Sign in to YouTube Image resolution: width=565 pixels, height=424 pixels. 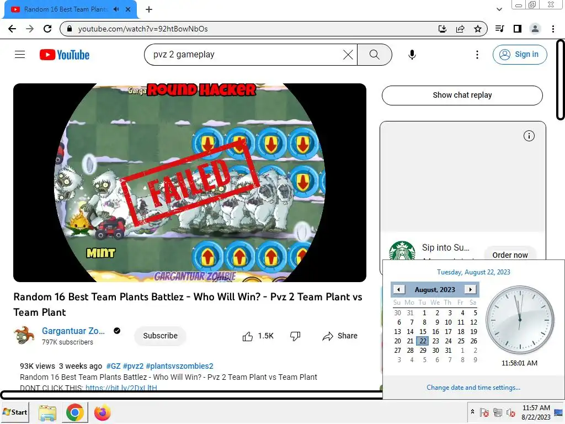click(520, 55)
